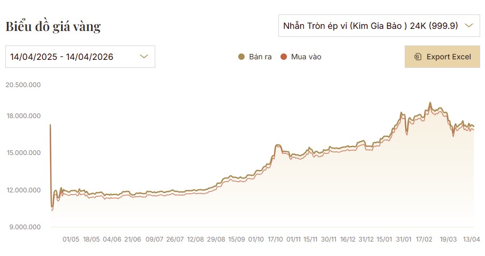This screenshot has height=256, width=485.
Task: Open the date range chevron
Action: pos(144,57)
